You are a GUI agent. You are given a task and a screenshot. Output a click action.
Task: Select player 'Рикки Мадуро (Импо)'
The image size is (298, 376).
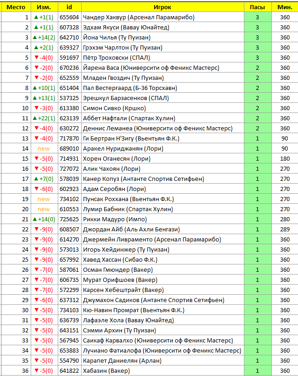[115, 219]
